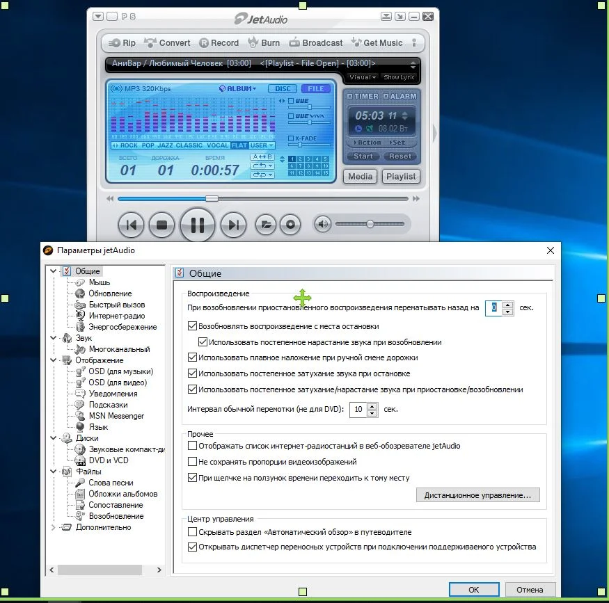Stop playback in JetAudio

(x=161, y=225)
